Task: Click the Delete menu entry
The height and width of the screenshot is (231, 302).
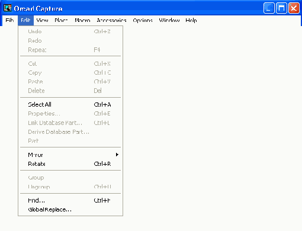Action: coord(70,91)
